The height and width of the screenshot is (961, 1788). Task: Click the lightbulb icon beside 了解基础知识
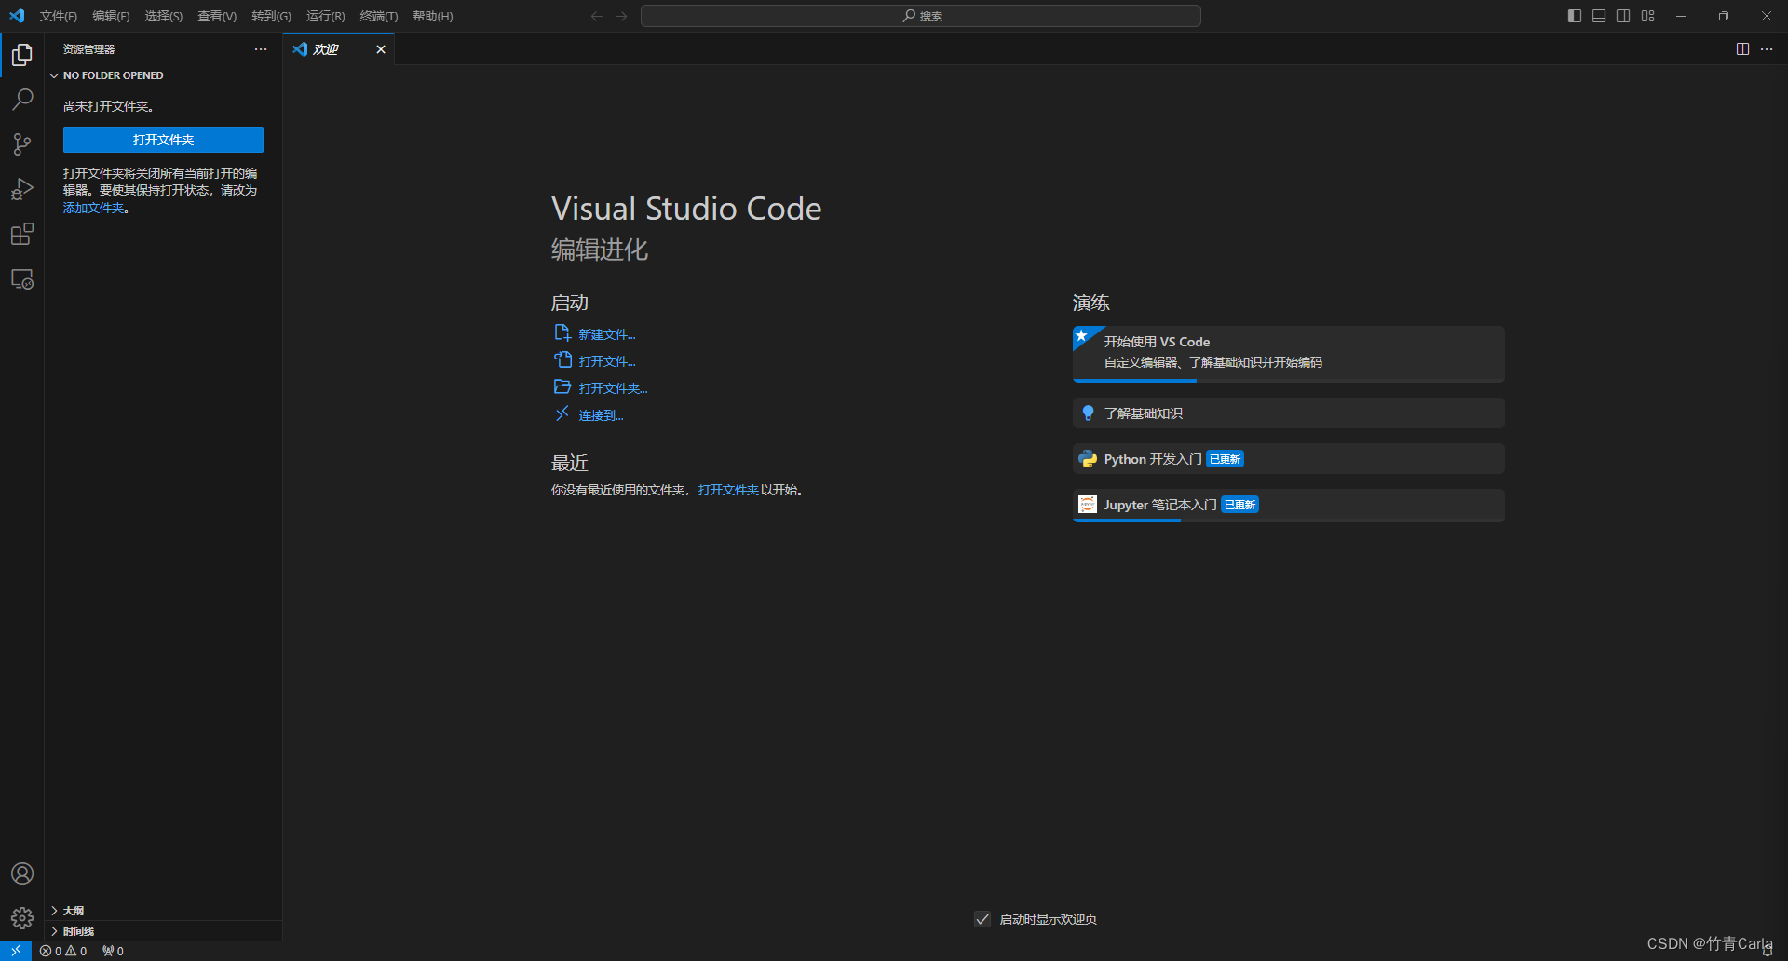click(1088, 413)
